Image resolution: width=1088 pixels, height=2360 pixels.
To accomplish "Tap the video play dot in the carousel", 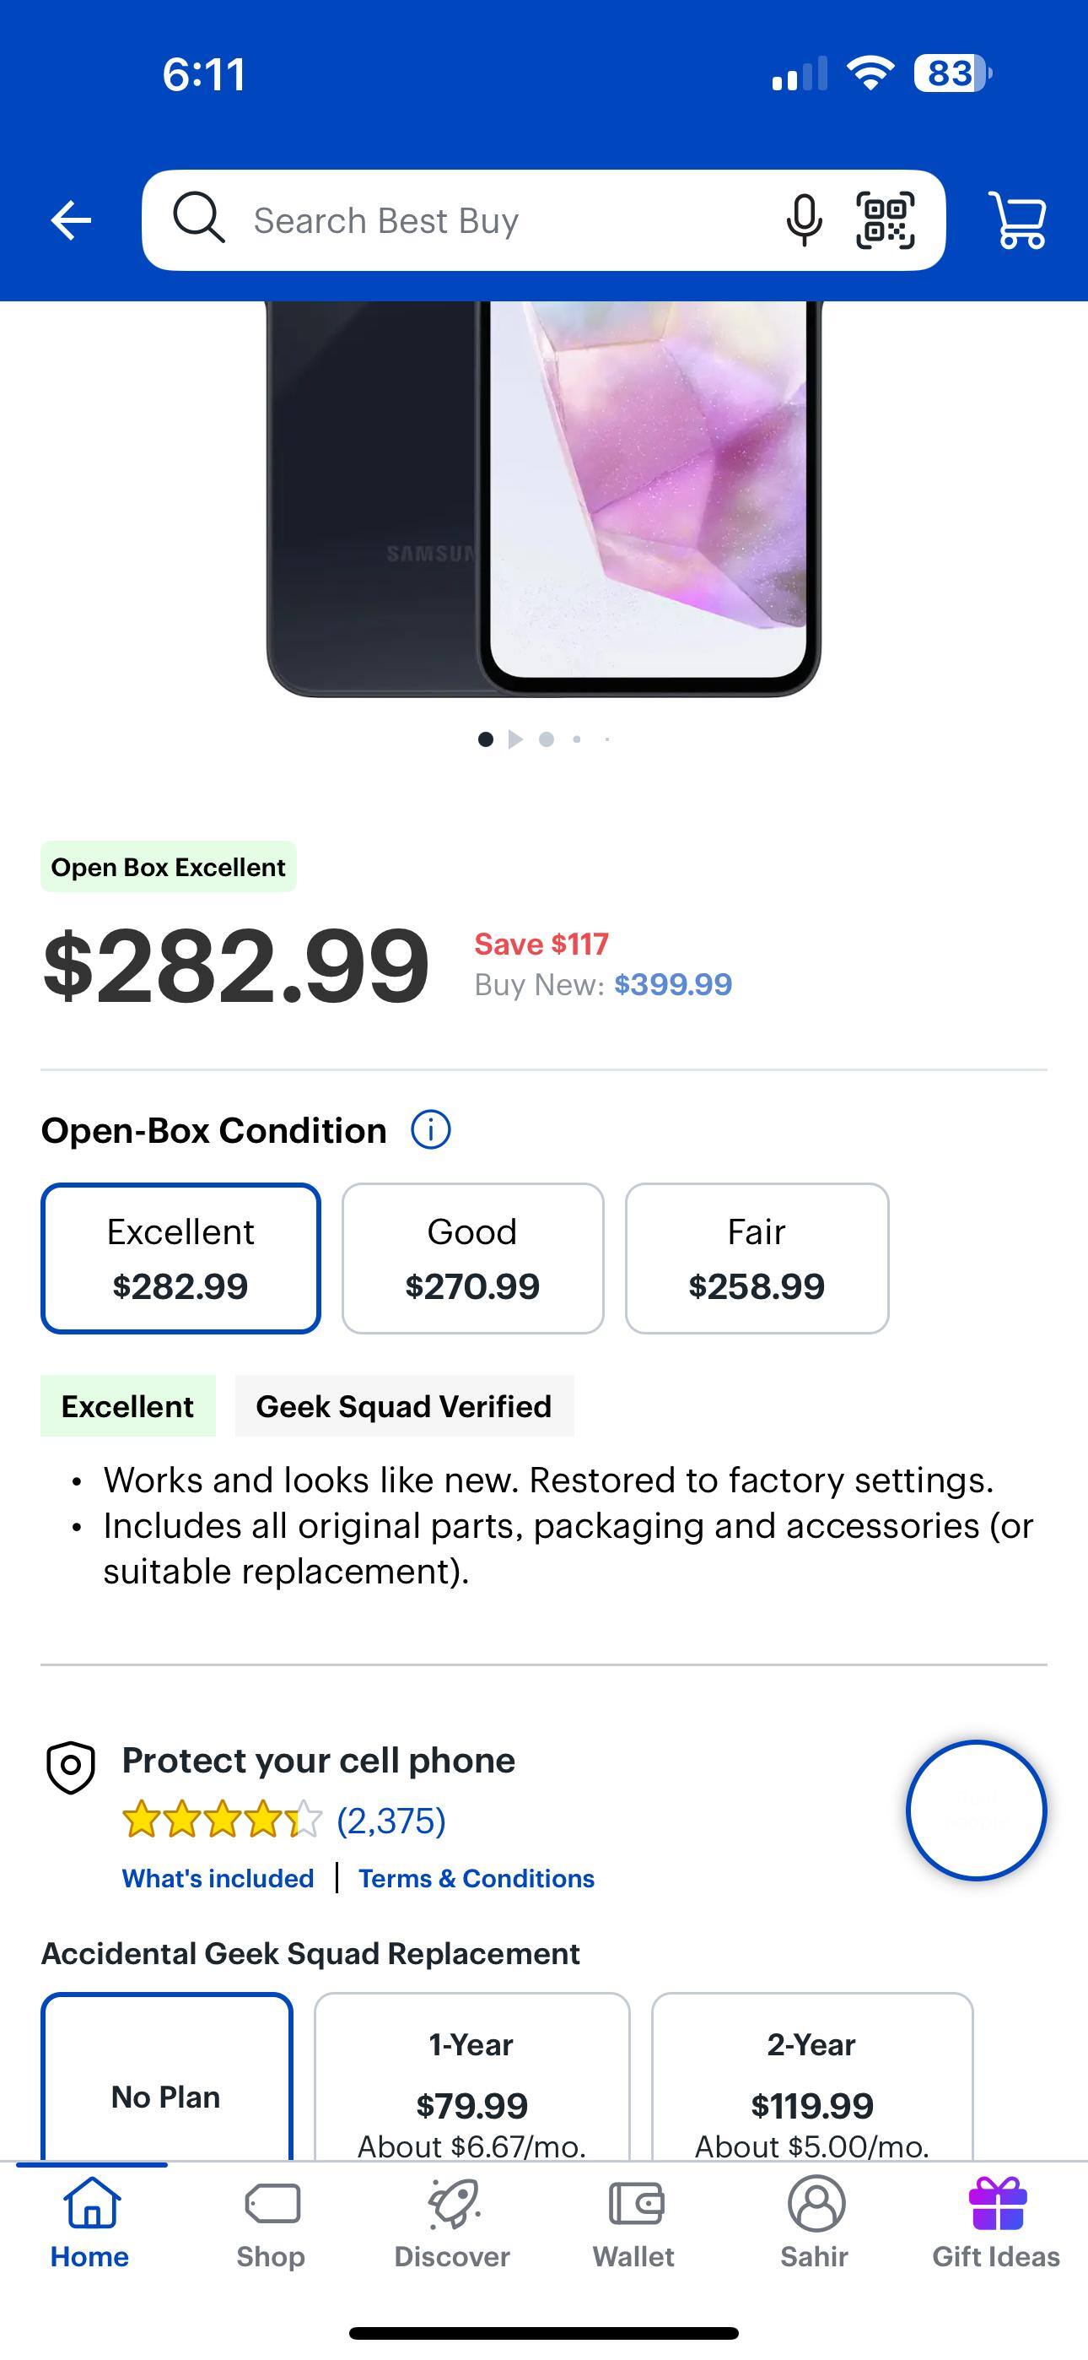I will coord(514,739).
